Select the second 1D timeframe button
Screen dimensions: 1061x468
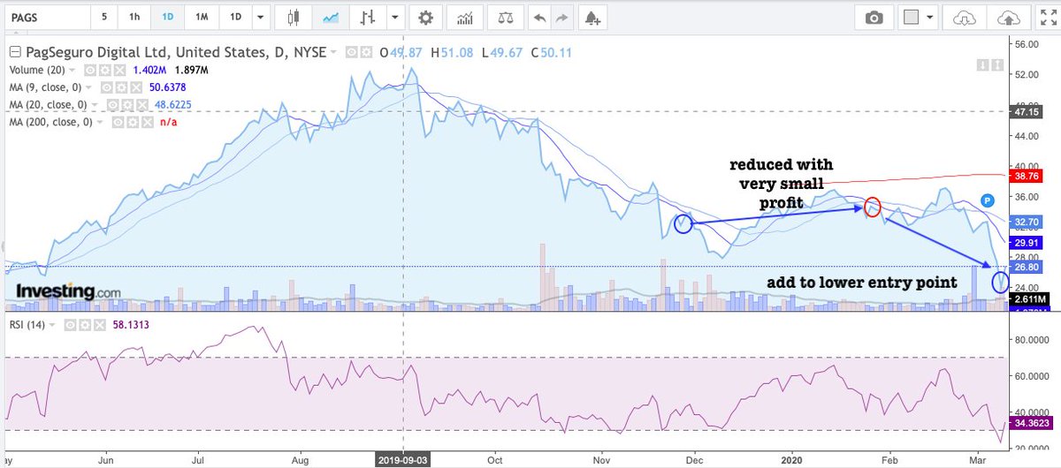(235, 17)
